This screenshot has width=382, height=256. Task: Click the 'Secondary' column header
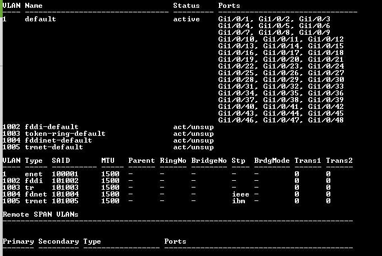click(x=58, y=241)
